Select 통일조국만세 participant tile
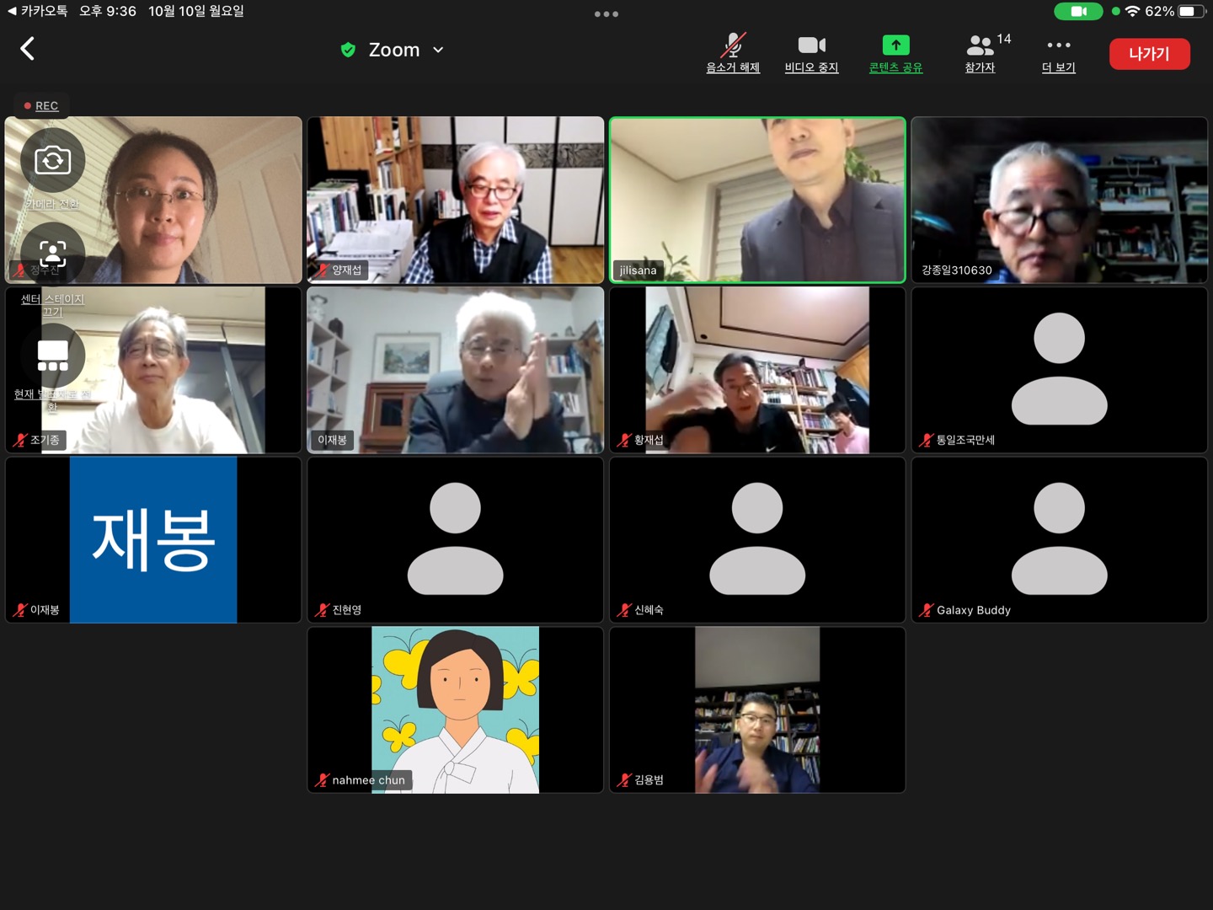 pos(1060,370)
